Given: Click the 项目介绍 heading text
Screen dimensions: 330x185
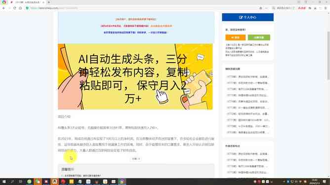Looking at the screenshot, I should pos(64,116).
